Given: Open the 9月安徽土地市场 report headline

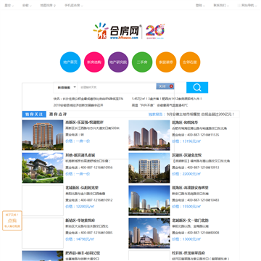Looking at the screenshot, I should point(201,115).
